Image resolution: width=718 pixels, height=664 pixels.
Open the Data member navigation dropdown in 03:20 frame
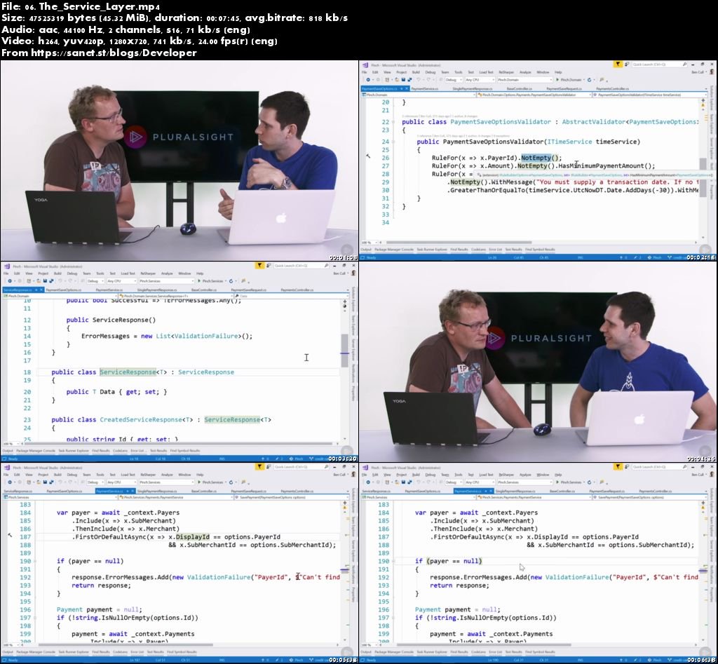pyautogui.click(x=291, y=296)
